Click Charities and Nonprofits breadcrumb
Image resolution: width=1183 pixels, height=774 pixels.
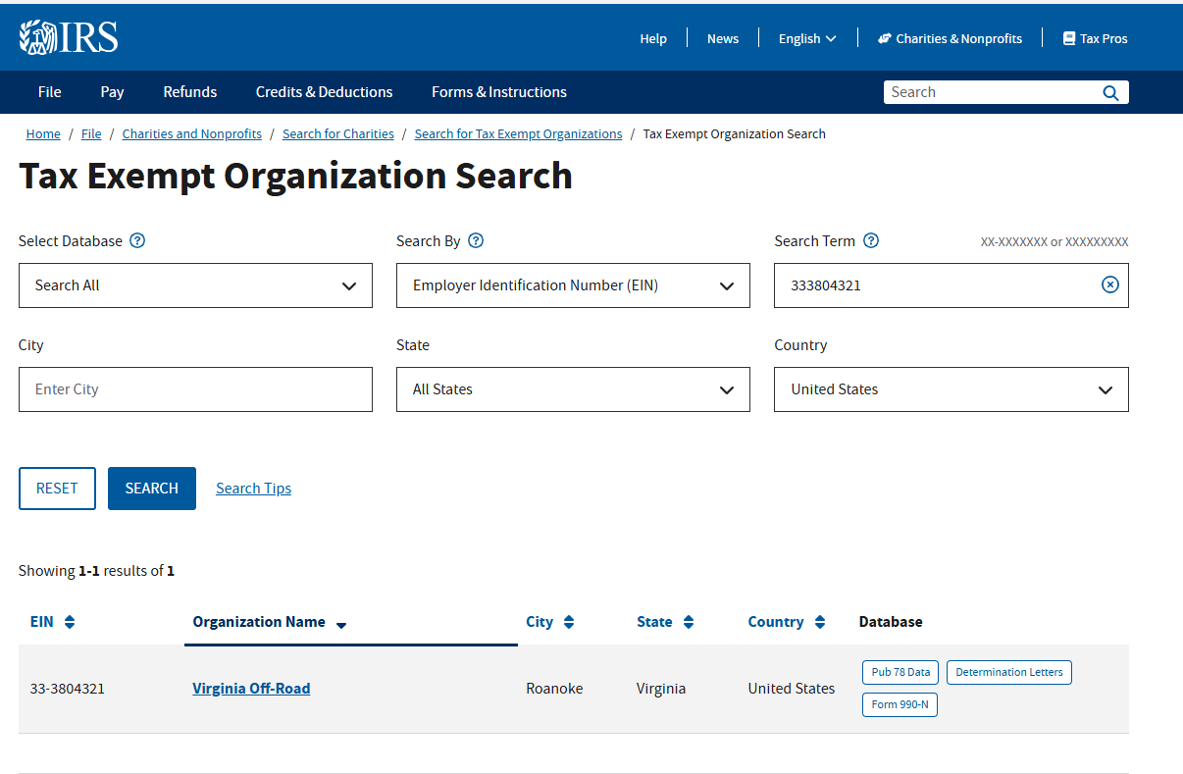coord(192,133)
